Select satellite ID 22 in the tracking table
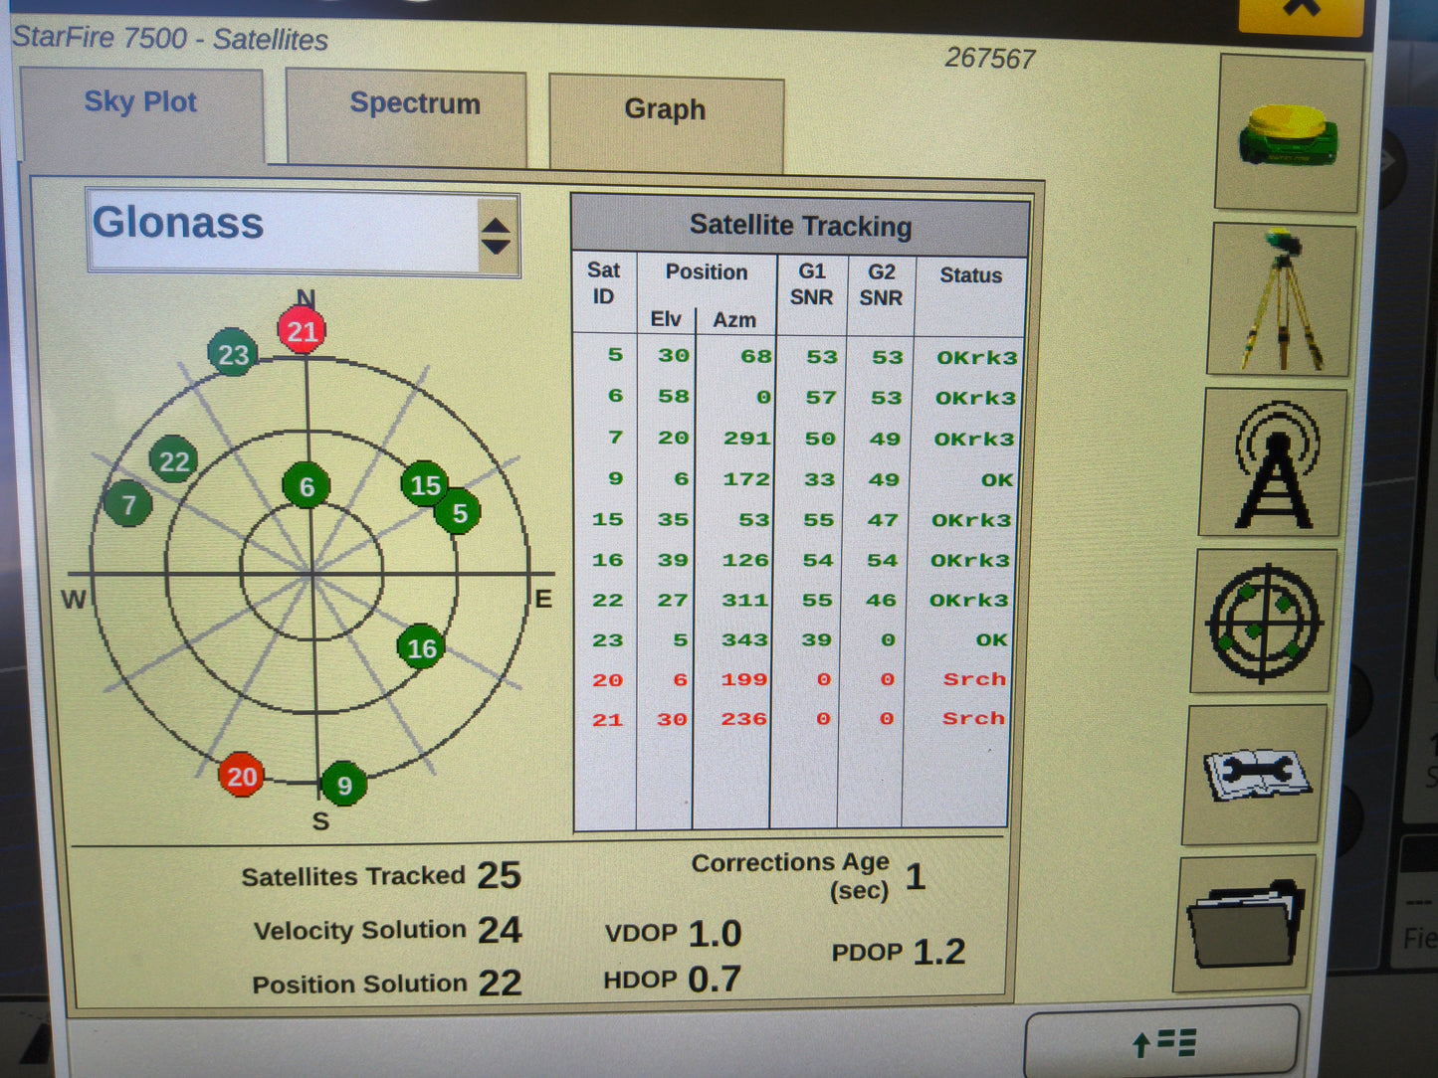The height and width of the screenshot is (1078, 1438). click(x=608, y=601)
